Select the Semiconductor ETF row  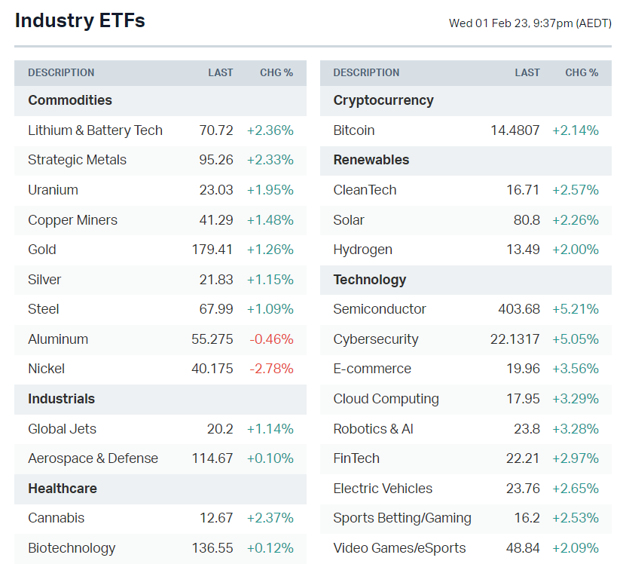[380, 309]
